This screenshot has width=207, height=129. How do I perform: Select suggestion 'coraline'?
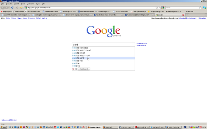click(103, 63)
